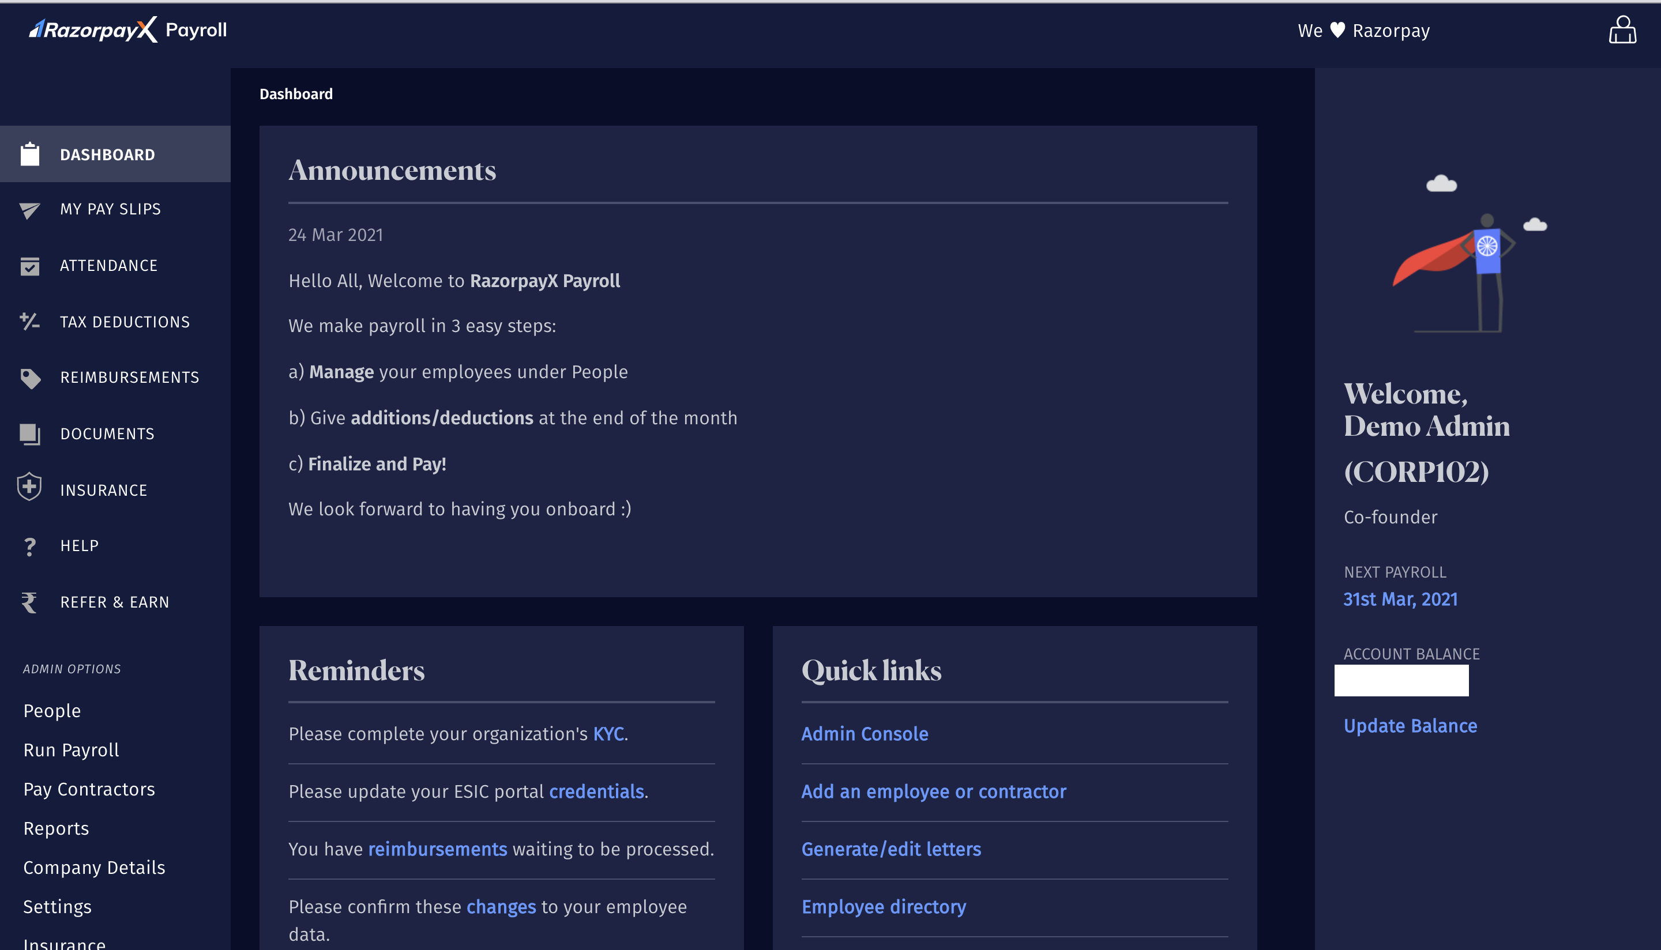This screenshot has width=1661, height=950.
Task: Open Admin Console quick link
Action: click(x=864, y=733)
